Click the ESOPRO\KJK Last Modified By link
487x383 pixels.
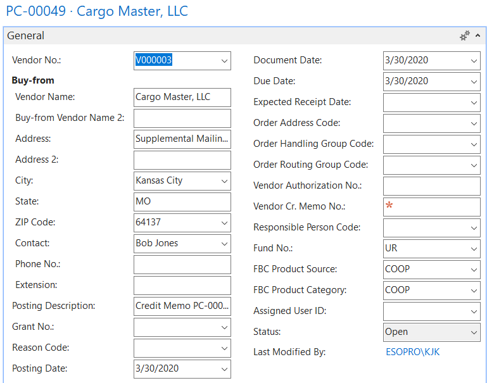coord(412,352)
